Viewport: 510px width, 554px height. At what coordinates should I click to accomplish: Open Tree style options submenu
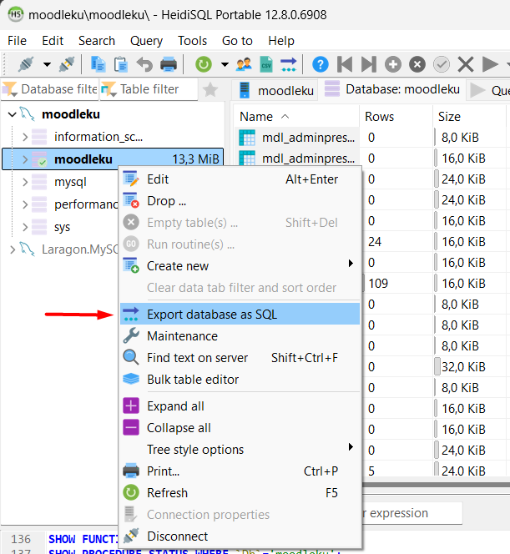[240, 450]
